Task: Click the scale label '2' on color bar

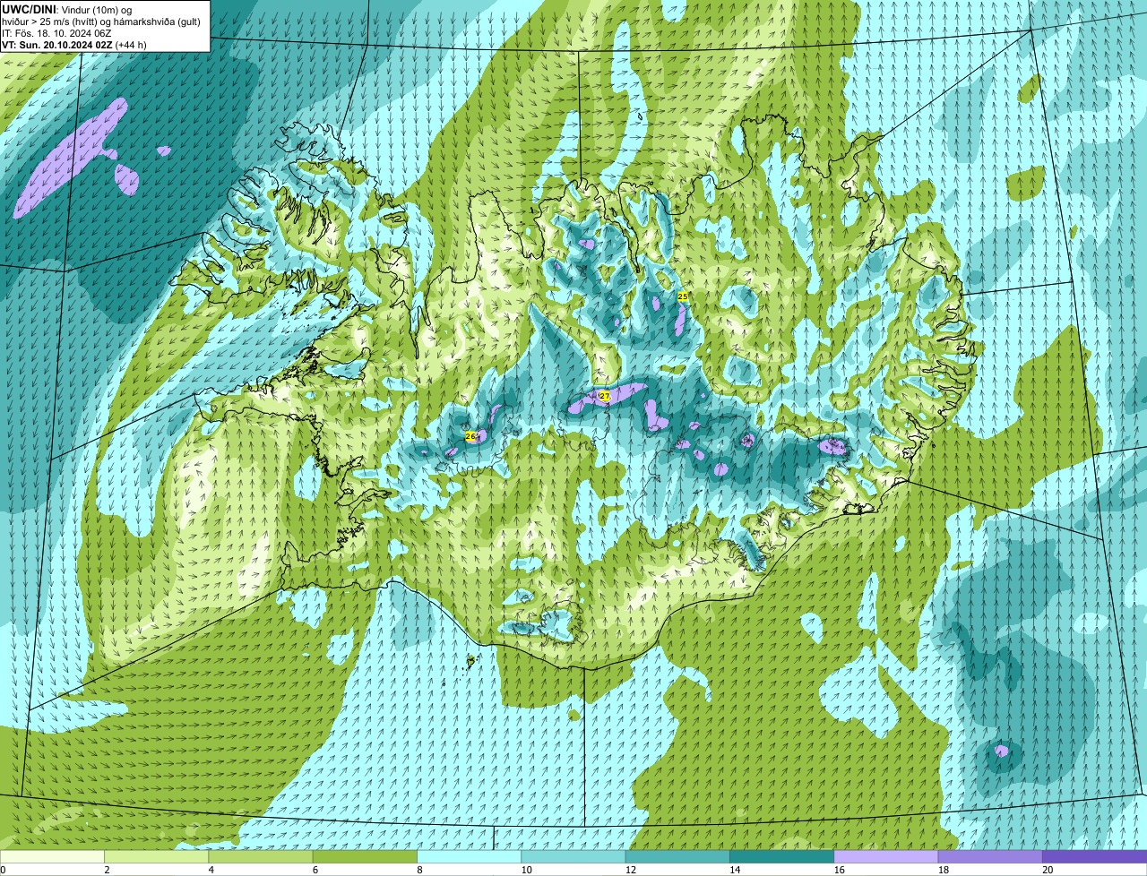Action: (x=107, y=870)
